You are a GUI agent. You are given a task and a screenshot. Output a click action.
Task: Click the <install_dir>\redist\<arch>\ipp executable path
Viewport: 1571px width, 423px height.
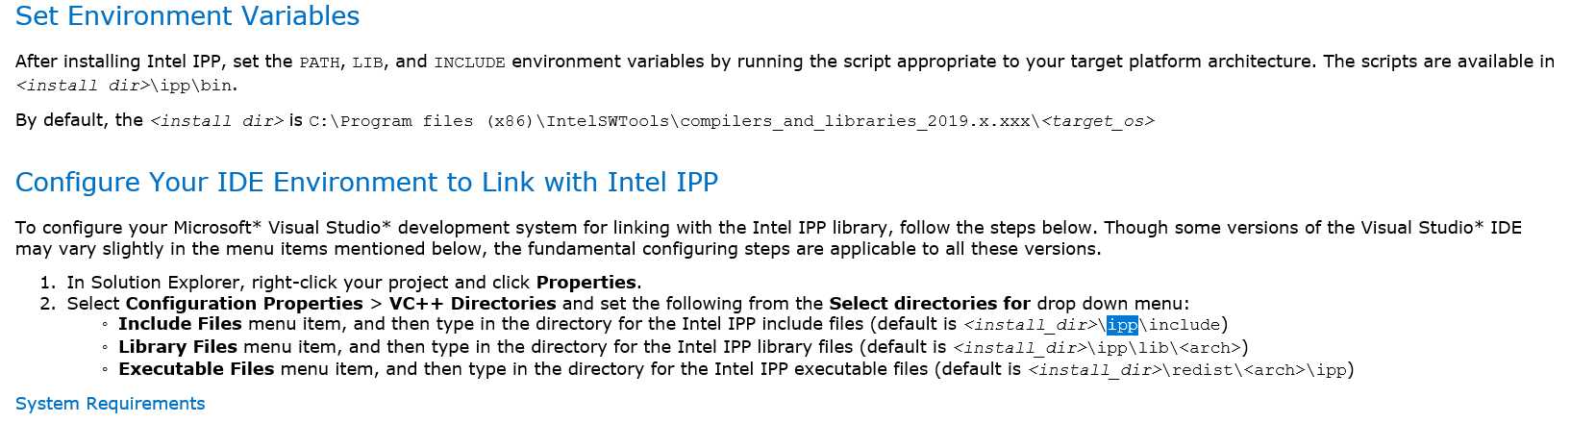[1190, 370]
